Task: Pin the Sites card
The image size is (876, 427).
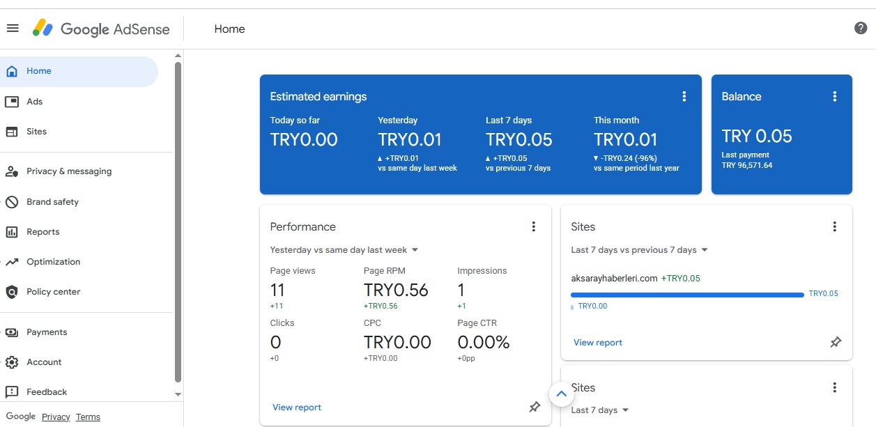Action: pos(836,342)
